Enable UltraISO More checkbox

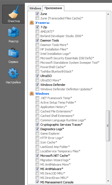(37, 80)
